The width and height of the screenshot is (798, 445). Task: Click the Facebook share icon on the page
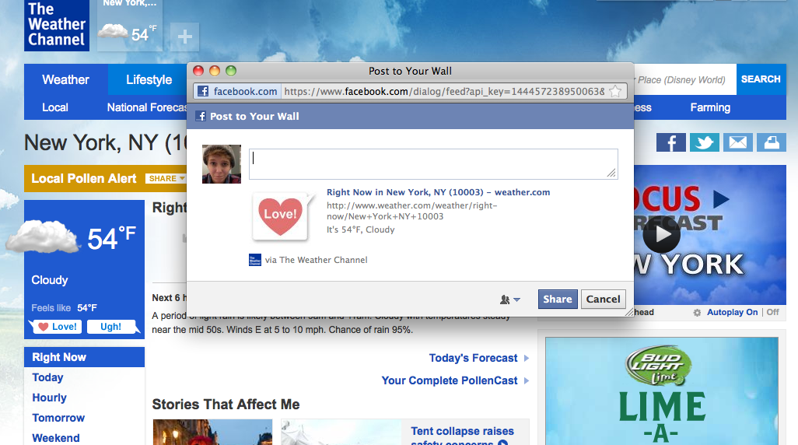pos(671,142)
